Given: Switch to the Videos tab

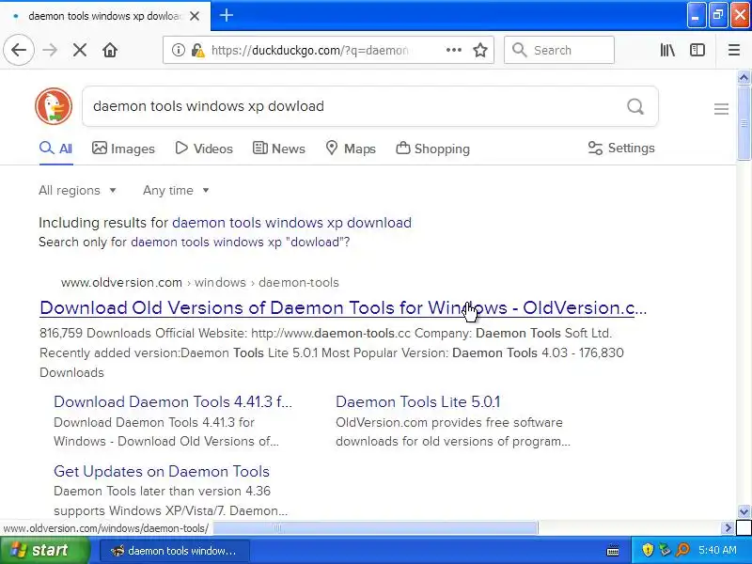Looking at the screenshot, I should (x=204, y=149).
